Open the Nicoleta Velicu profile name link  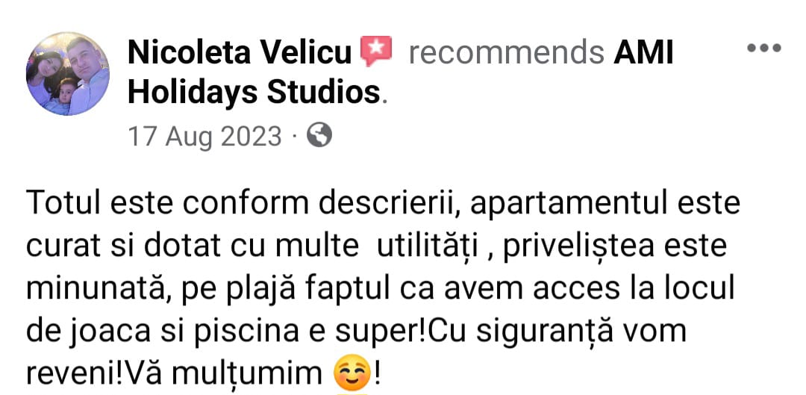240,52
